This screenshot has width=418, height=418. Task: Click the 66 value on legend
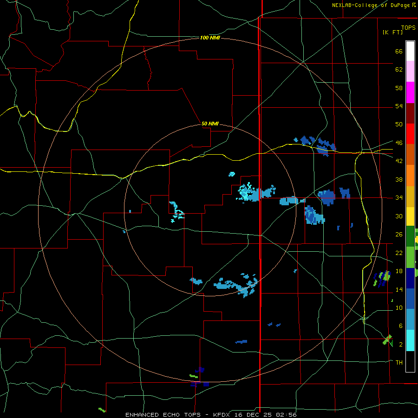399,51
